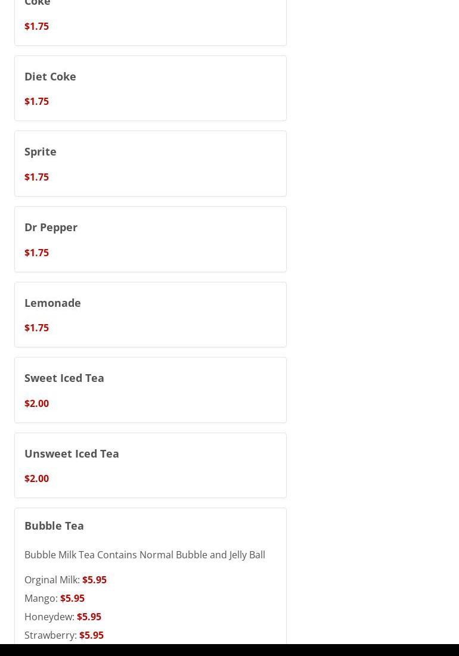Select the Strawberry bubble tea flavor
Screen dimensions: 459x656
pyautogui.click(x=64, y=635)
